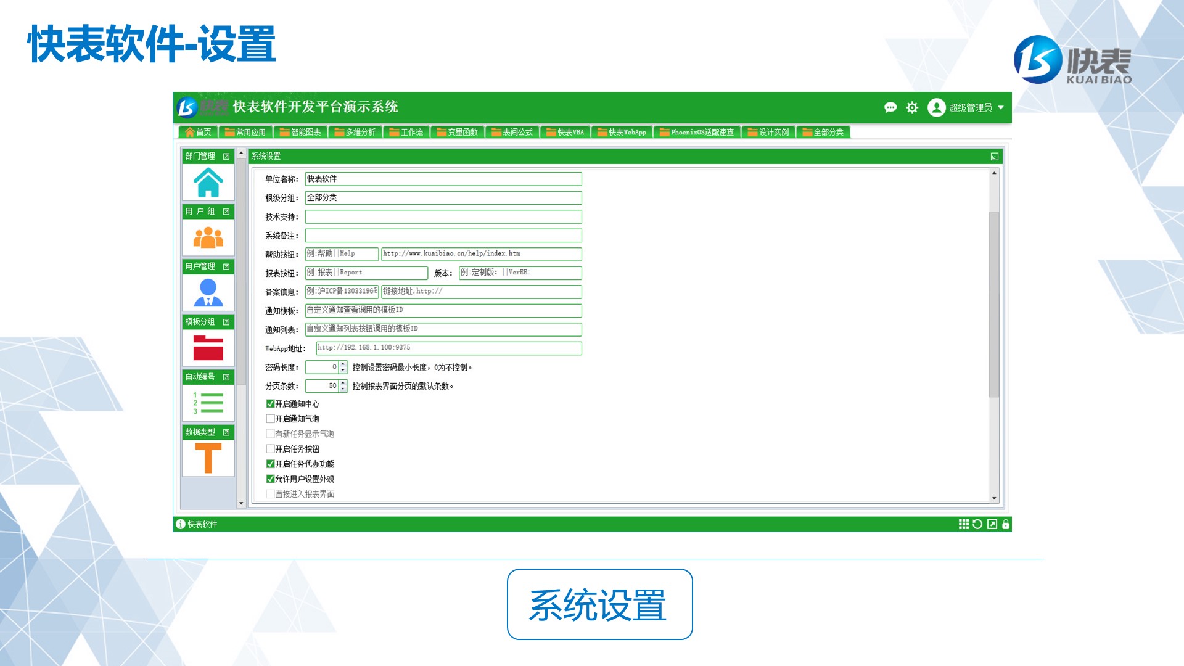
Task: Click the settings form vertical scrollbar thumb
Action: click(x=994, y=304)
